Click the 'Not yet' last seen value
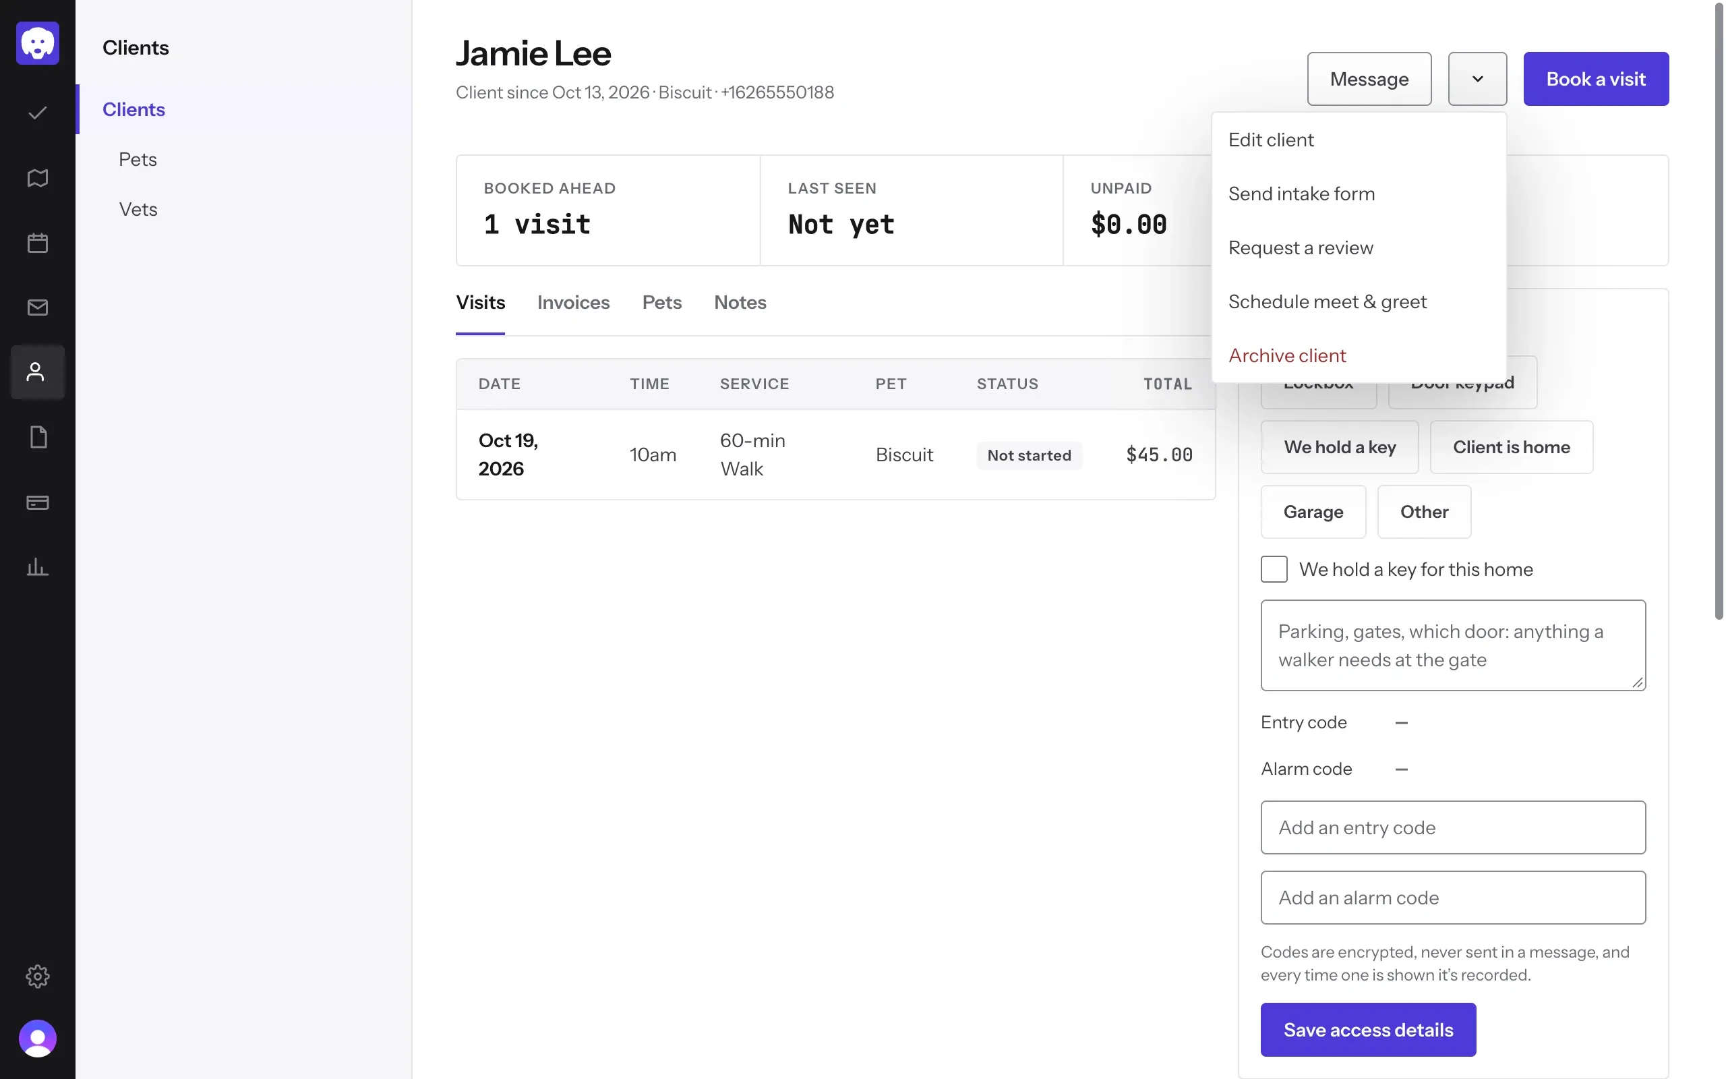 coord(841,225)
